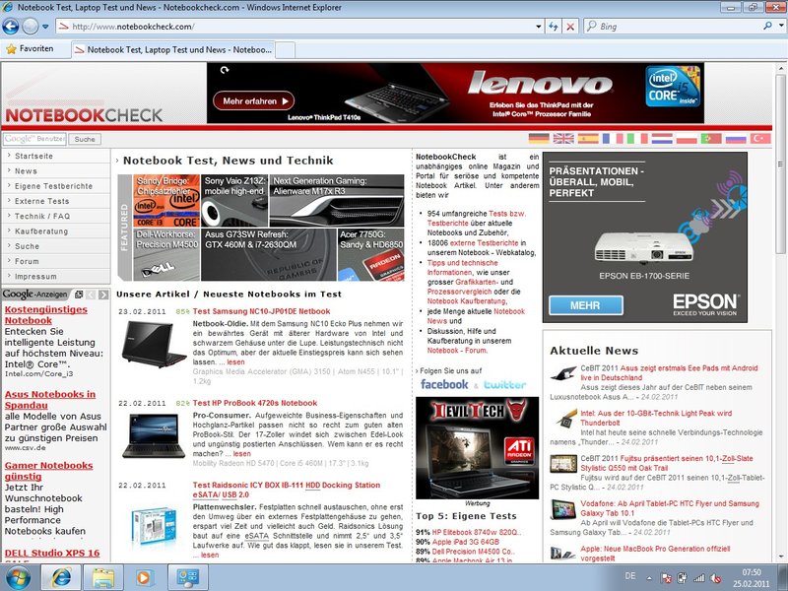Click the Samsung NC10 netbook thumbnail
The width and height of the screenshot is (788, 591).
(x=154, y=345)
